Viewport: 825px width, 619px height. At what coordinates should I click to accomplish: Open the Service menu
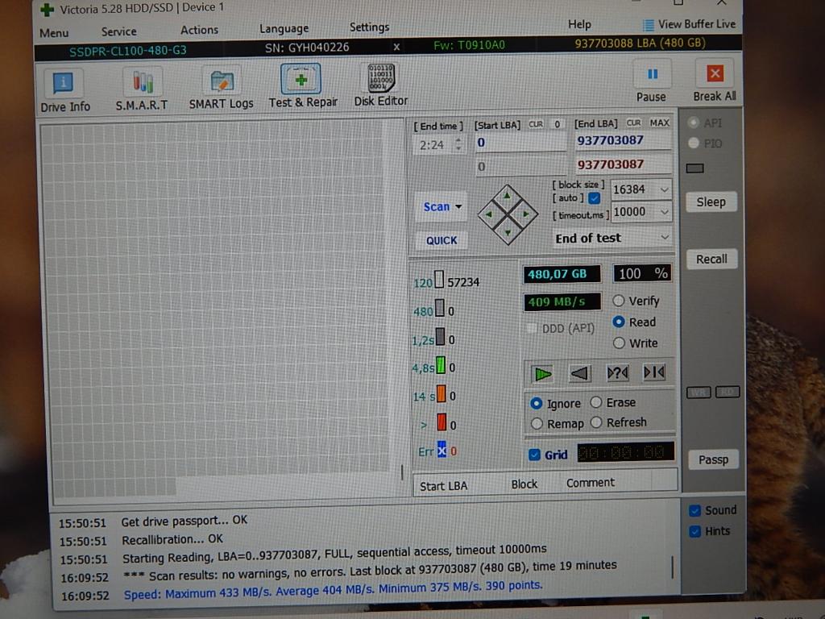(118, 31)
